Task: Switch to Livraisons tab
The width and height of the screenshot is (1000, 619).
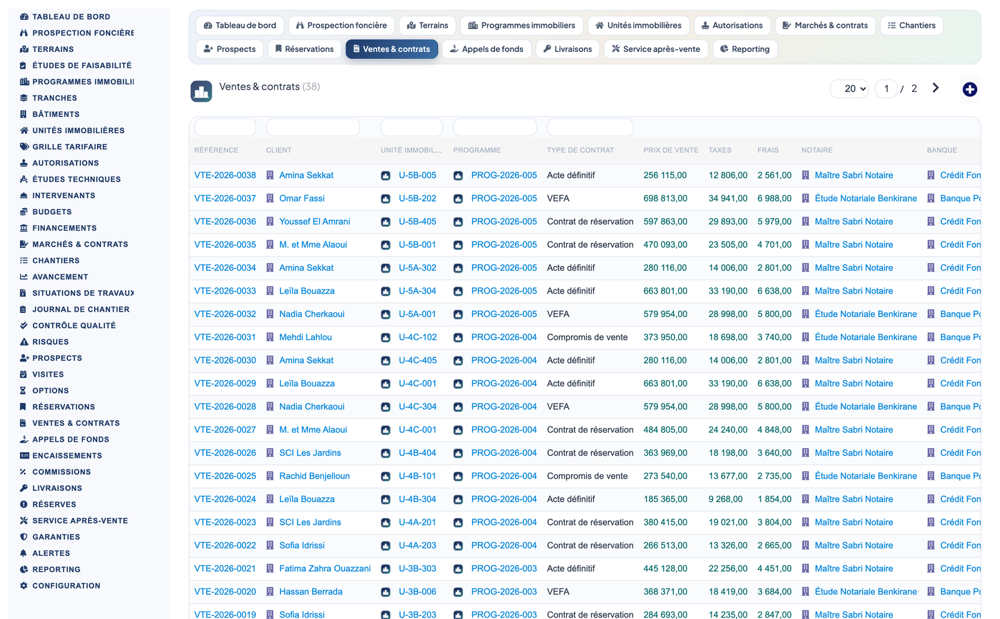Action: (567, 49)
